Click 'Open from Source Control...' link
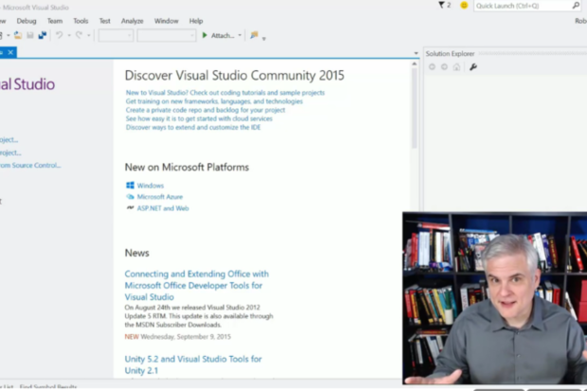The width and height of the screenshot is (587, 391). [x=30, y=165]
